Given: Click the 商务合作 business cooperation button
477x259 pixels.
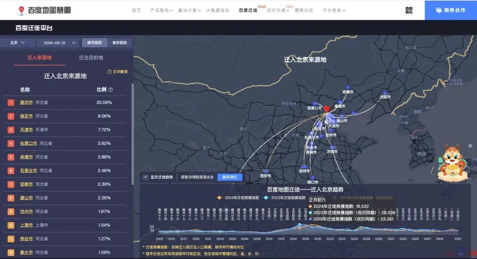Looking at the screenshot, I should pyautogui.click(x=451, y=10).
